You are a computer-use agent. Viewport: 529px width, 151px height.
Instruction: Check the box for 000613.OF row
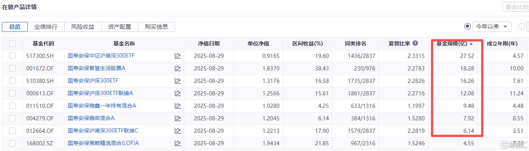click(13, 93)
